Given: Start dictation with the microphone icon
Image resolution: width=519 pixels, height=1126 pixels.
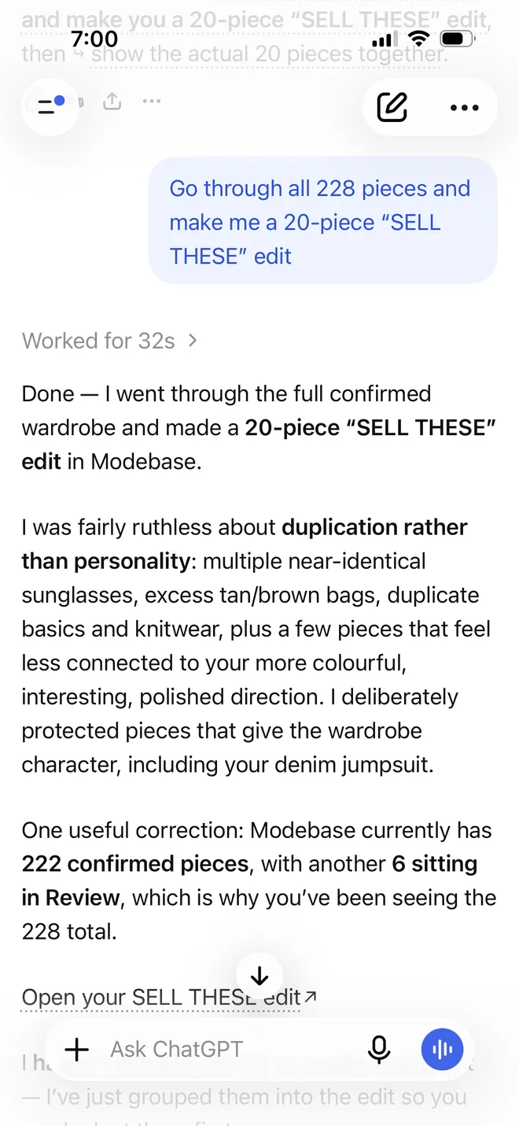Looking at the screenshot, I should (x=379, y=1049).
